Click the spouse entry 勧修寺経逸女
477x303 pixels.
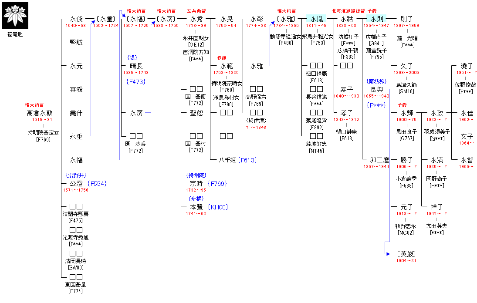285,37
